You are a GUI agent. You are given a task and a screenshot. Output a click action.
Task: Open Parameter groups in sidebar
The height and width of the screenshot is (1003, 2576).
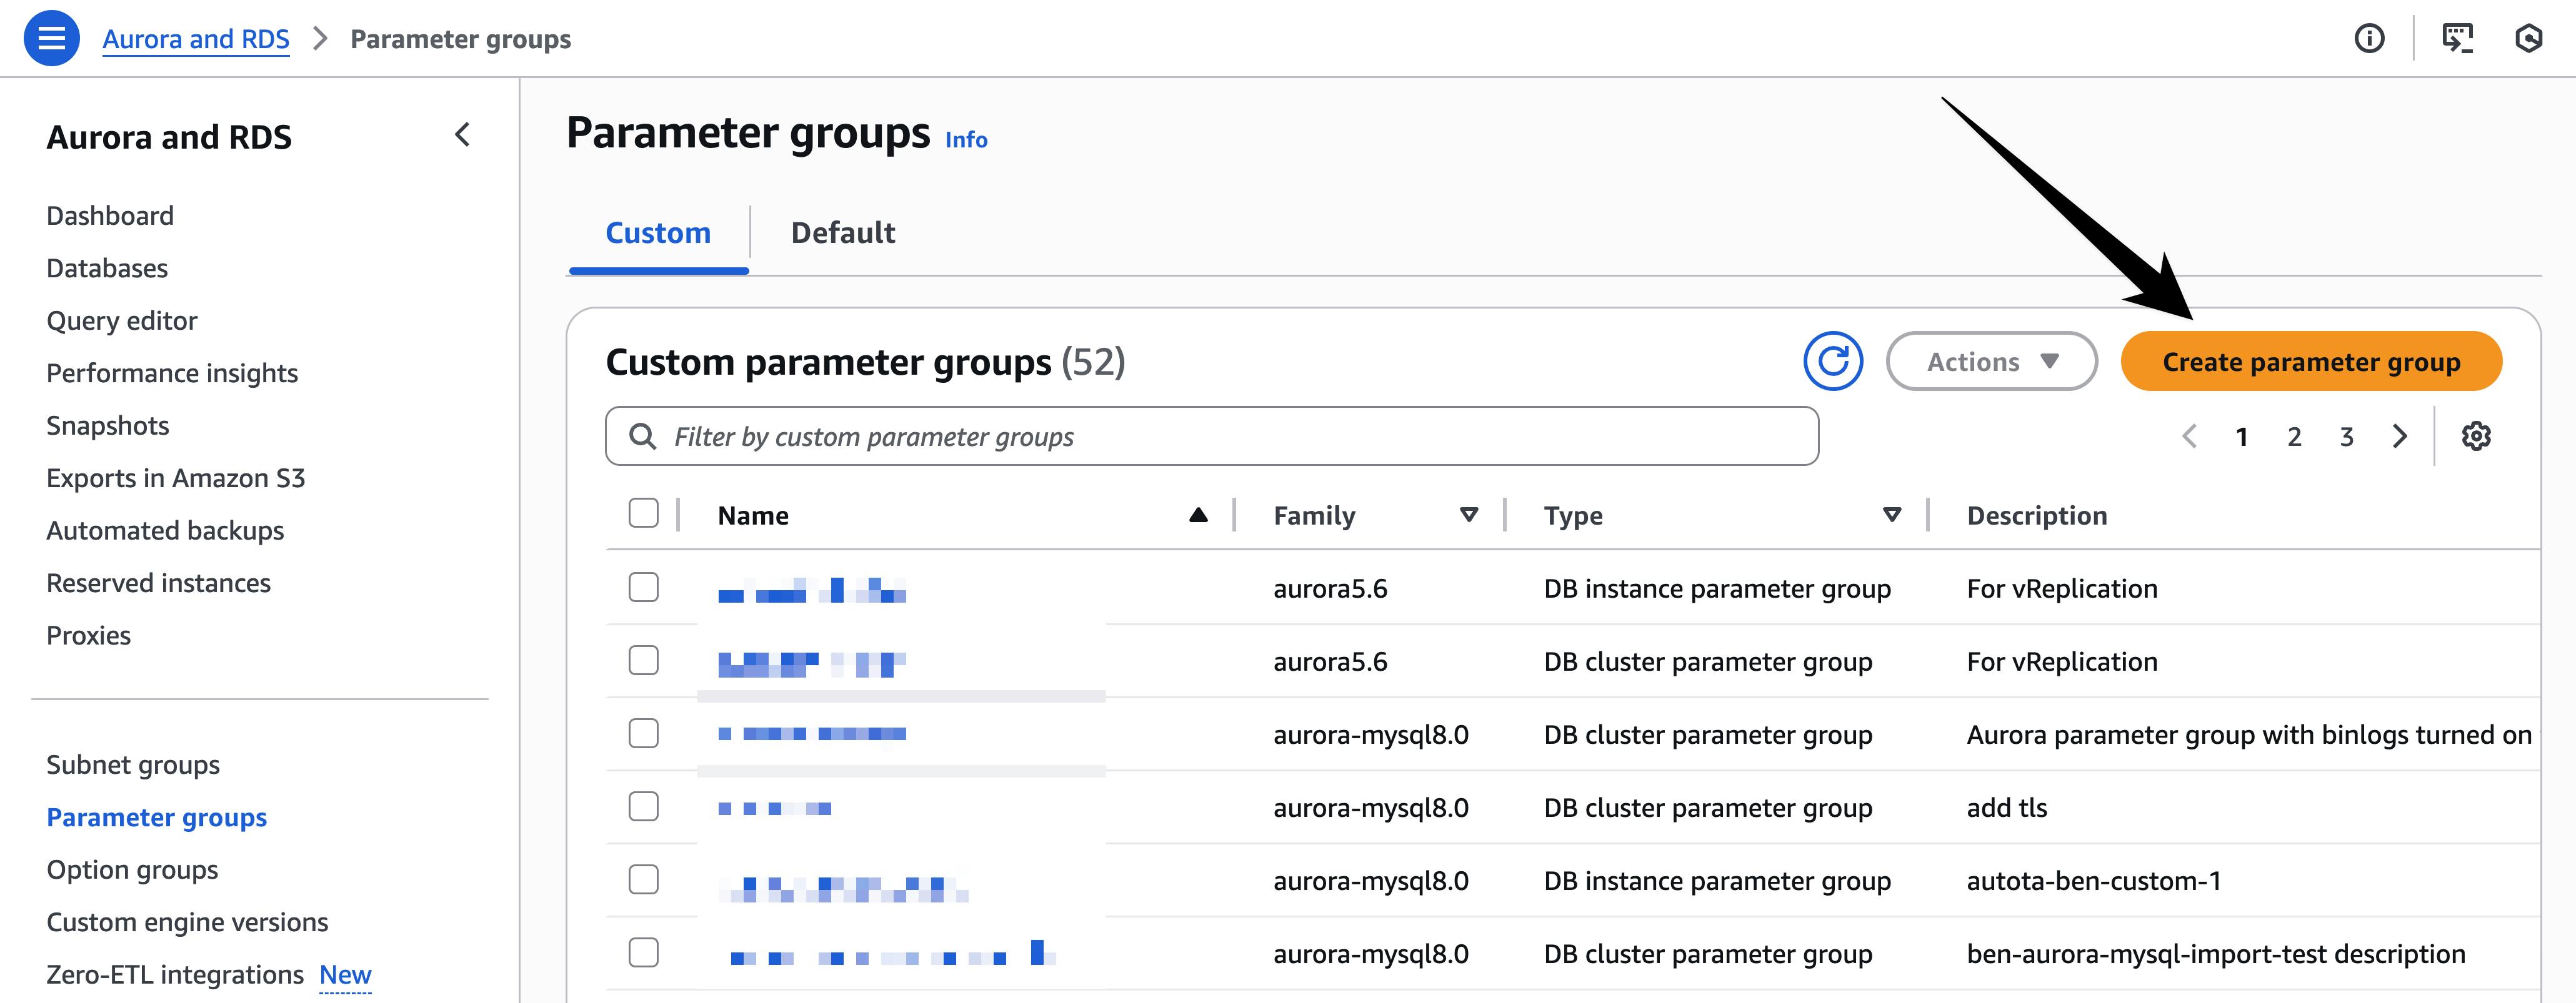coord(157,817)
